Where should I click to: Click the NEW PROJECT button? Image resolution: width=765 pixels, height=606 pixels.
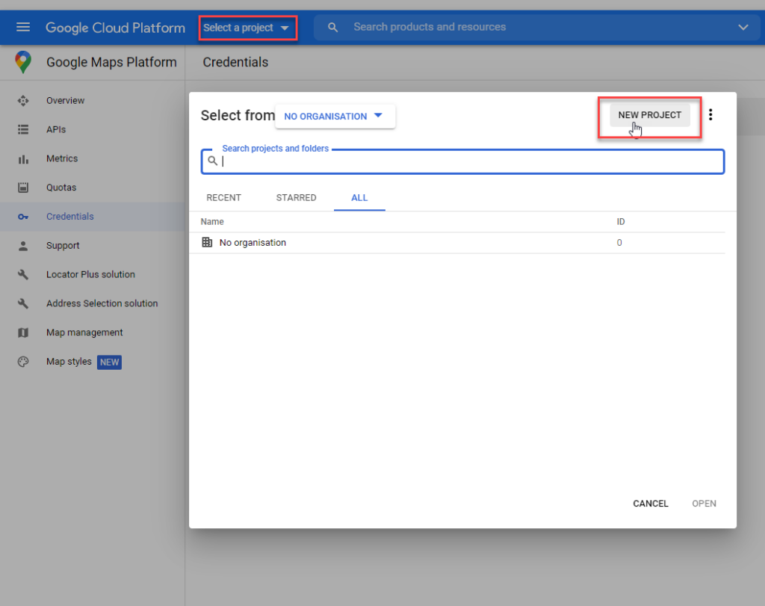coord(649,114)
